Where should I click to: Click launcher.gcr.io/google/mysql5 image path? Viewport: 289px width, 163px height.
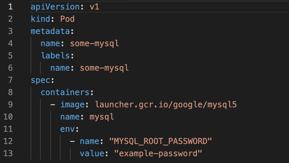coord(166,105)
